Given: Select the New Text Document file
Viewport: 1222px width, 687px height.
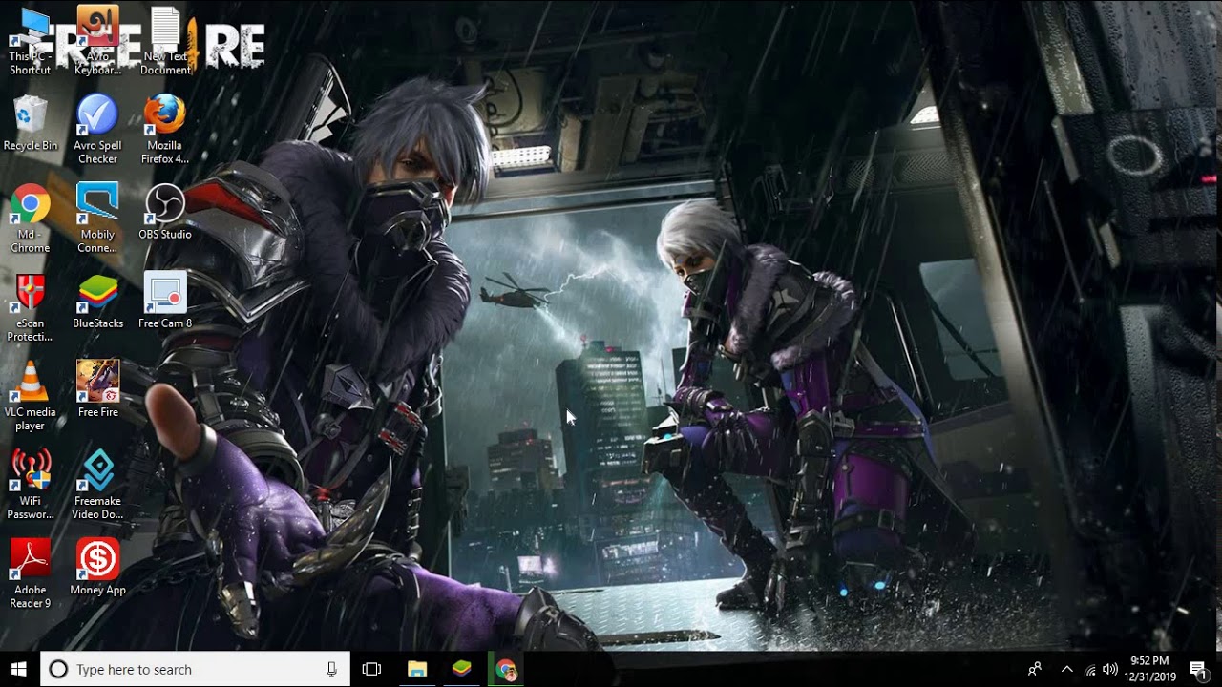Looking at the screenshot, I should 165,40.
